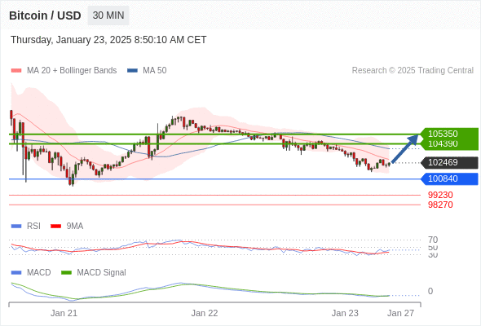Image resolution: width=481 pixels, height=326 pixels.
Task: Click the red 9MA legend swatch
Action: 55,227
